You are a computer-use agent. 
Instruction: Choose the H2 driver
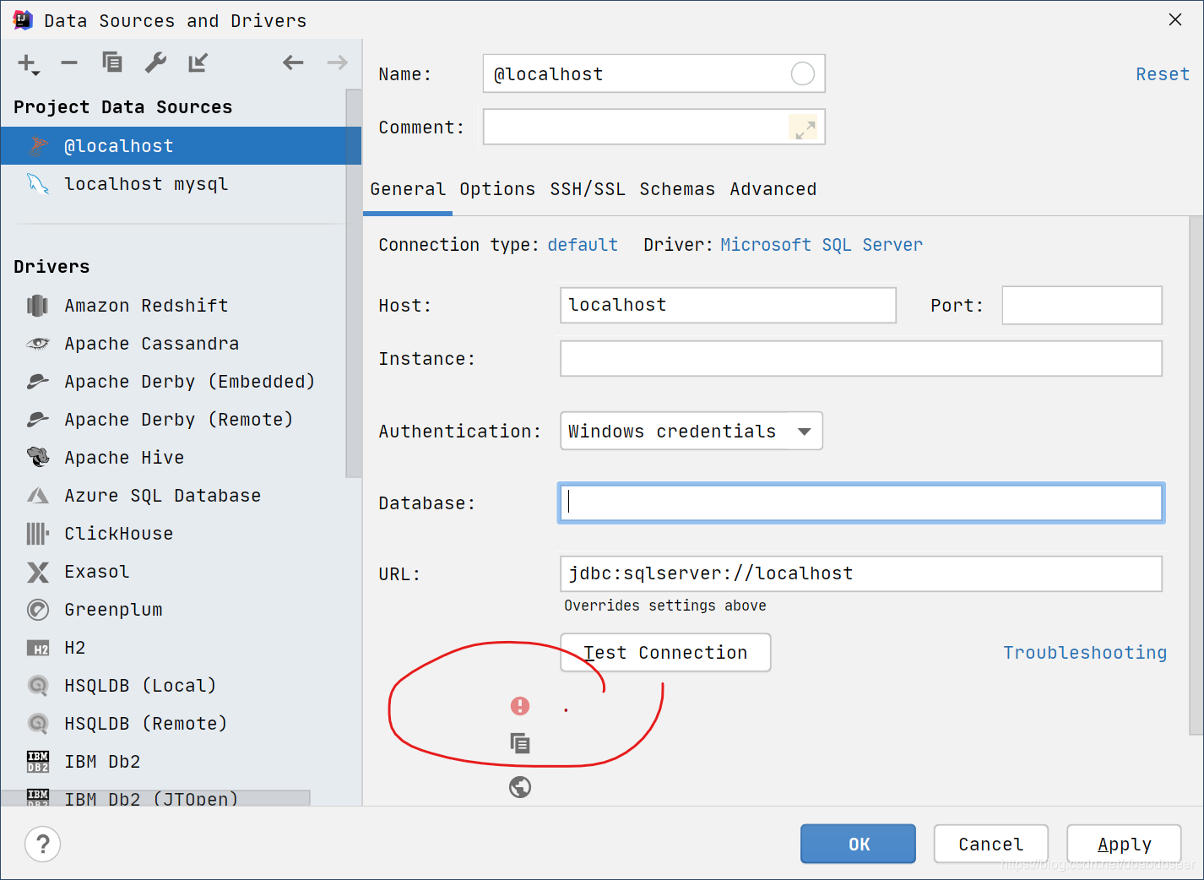click(x=173, y=648)
